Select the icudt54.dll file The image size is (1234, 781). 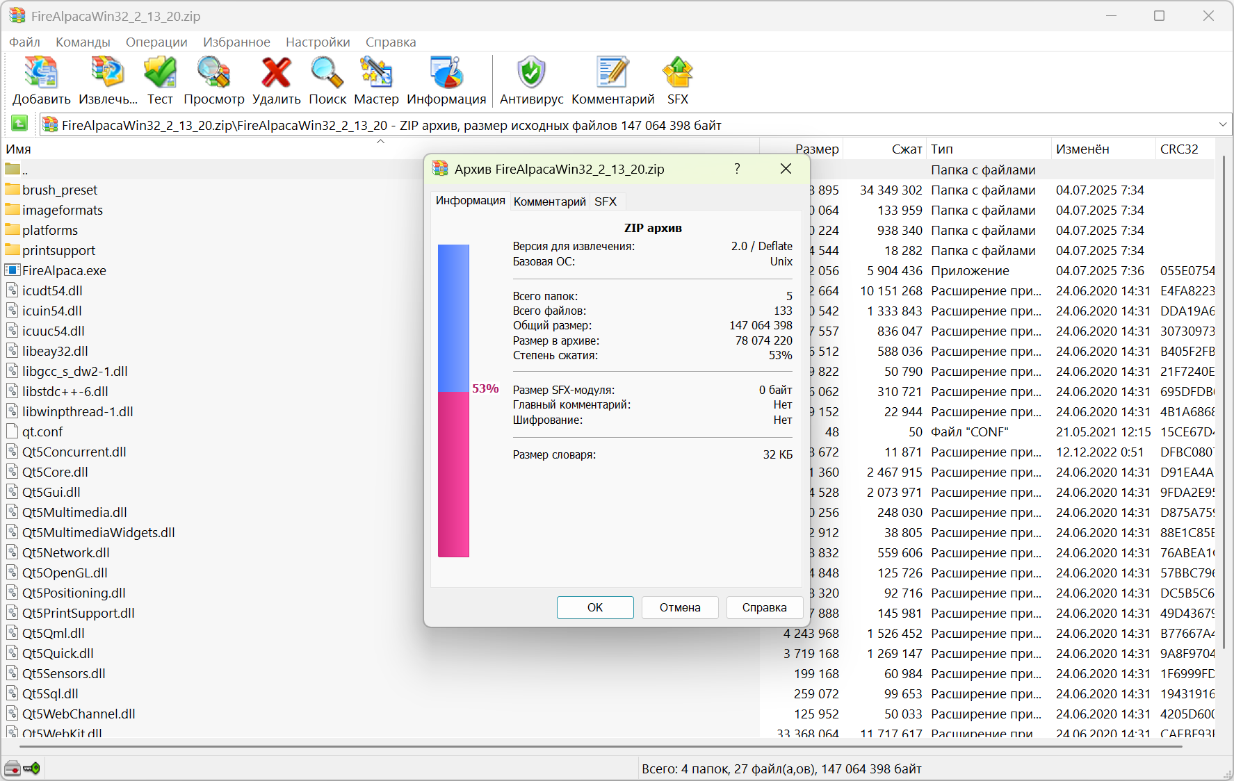pyautogui.click(x=44, y=290)
